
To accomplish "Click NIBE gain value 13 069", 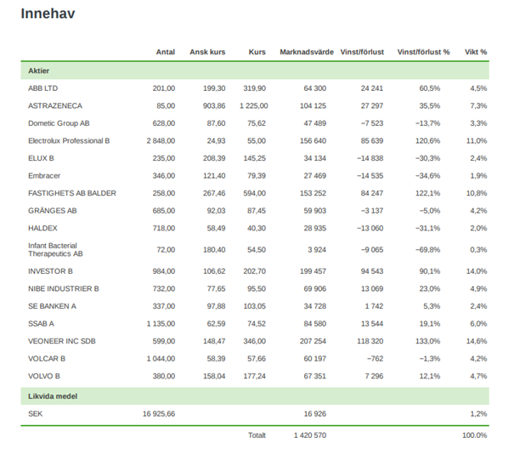I will [372, 289].
